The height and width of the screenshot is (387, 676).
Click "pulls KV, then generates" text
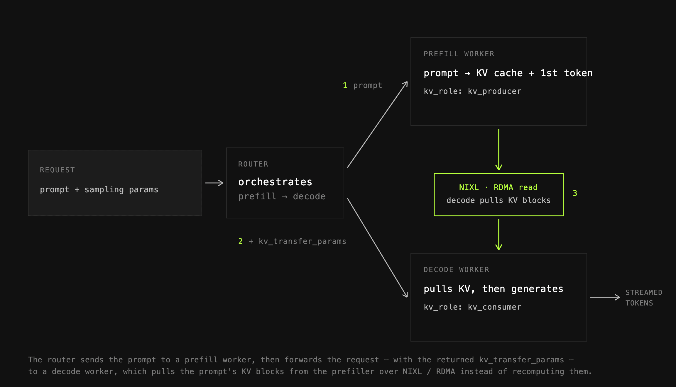pyautogui.click(x=494, y=289)
